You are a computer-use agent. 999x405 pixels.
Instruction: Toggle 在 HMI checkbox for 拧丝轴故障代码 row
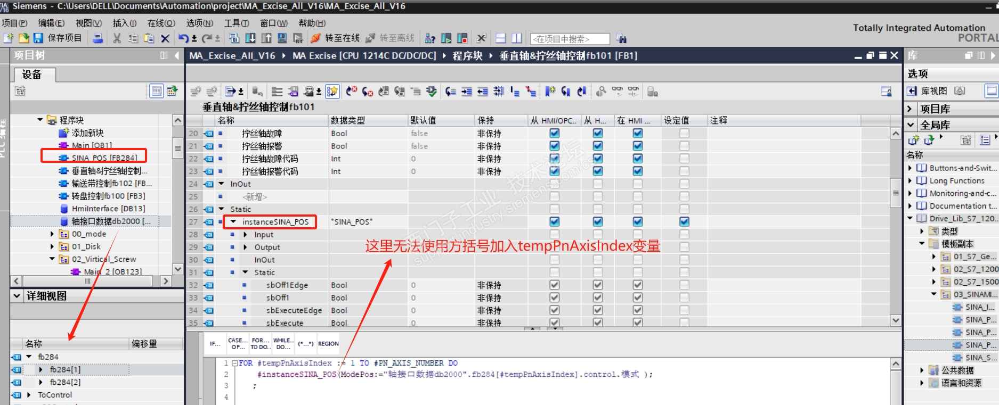pos(638,159)
